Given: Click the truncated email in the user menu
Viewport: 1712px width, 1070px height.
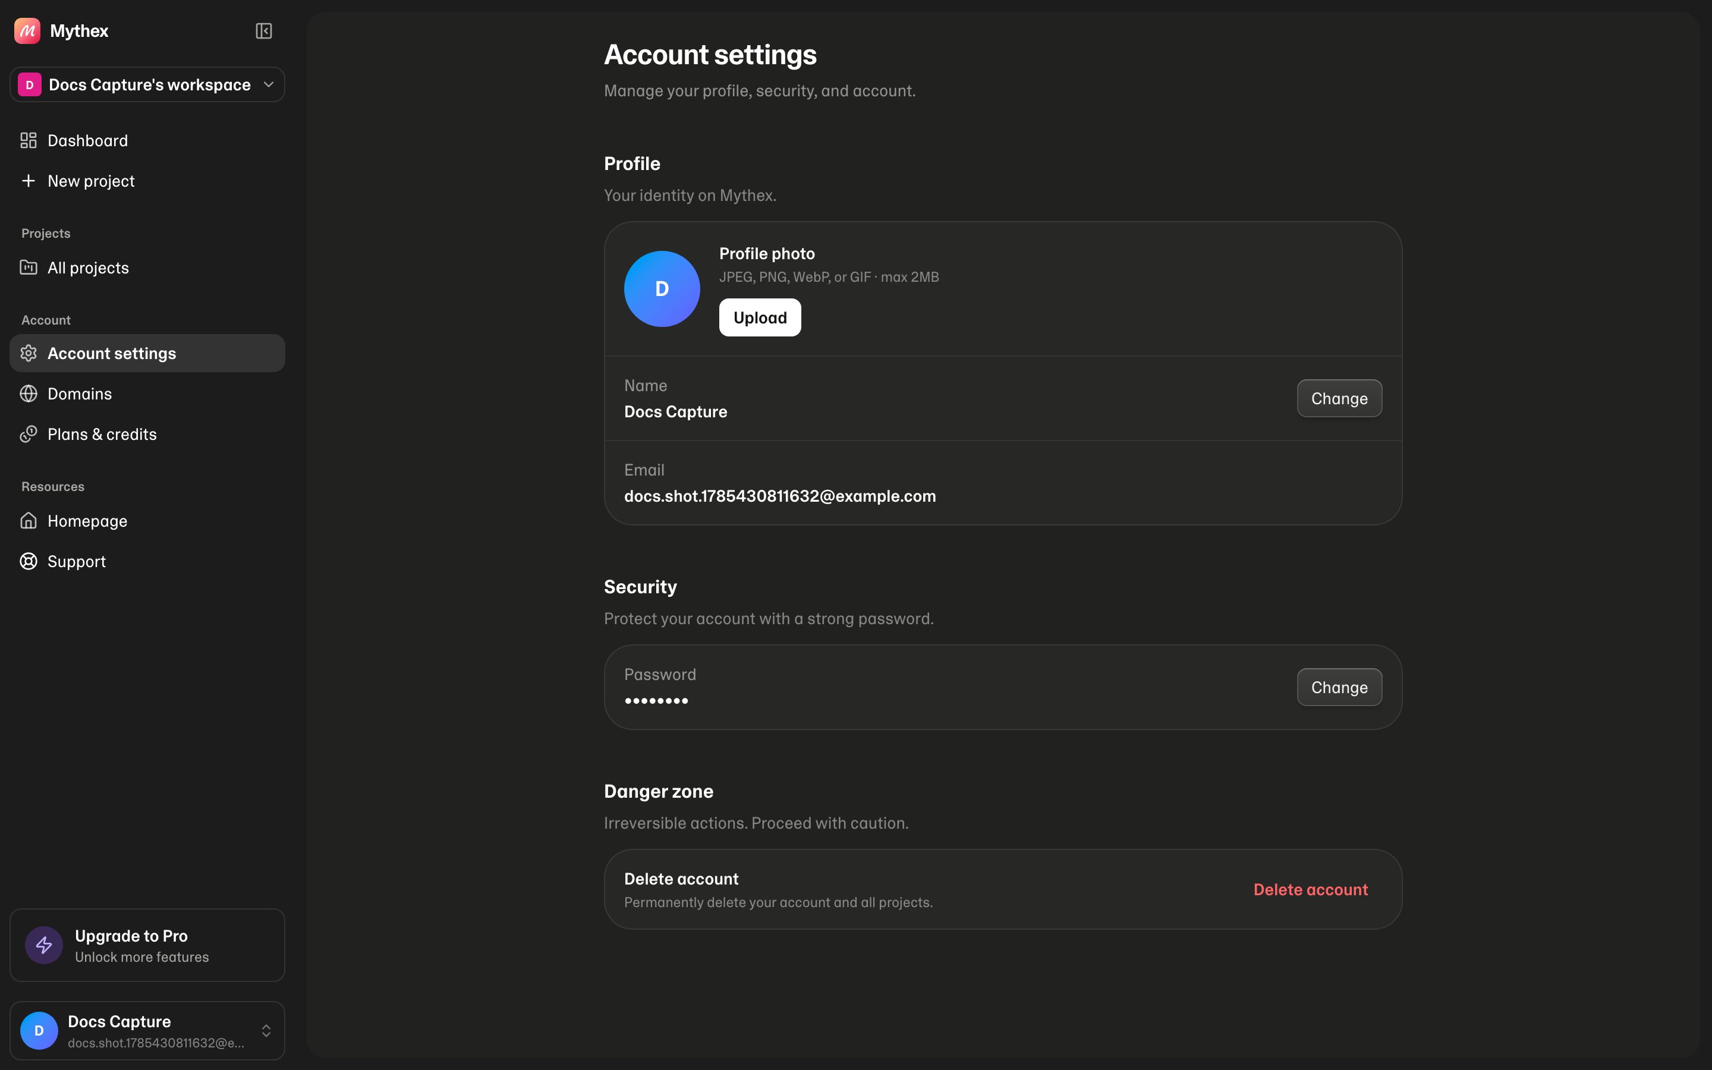Looking at the screenshot, I should point(156,1043).
